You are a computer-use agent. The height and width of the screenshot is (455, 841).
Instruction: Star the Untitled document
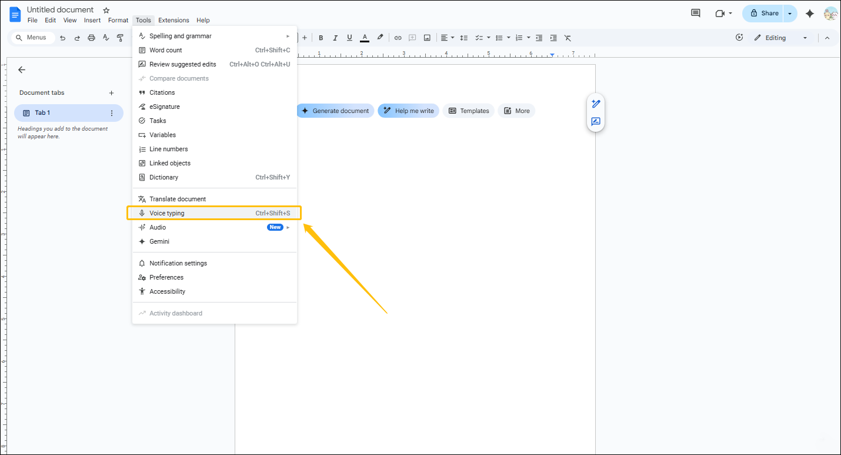click(106, 11)
